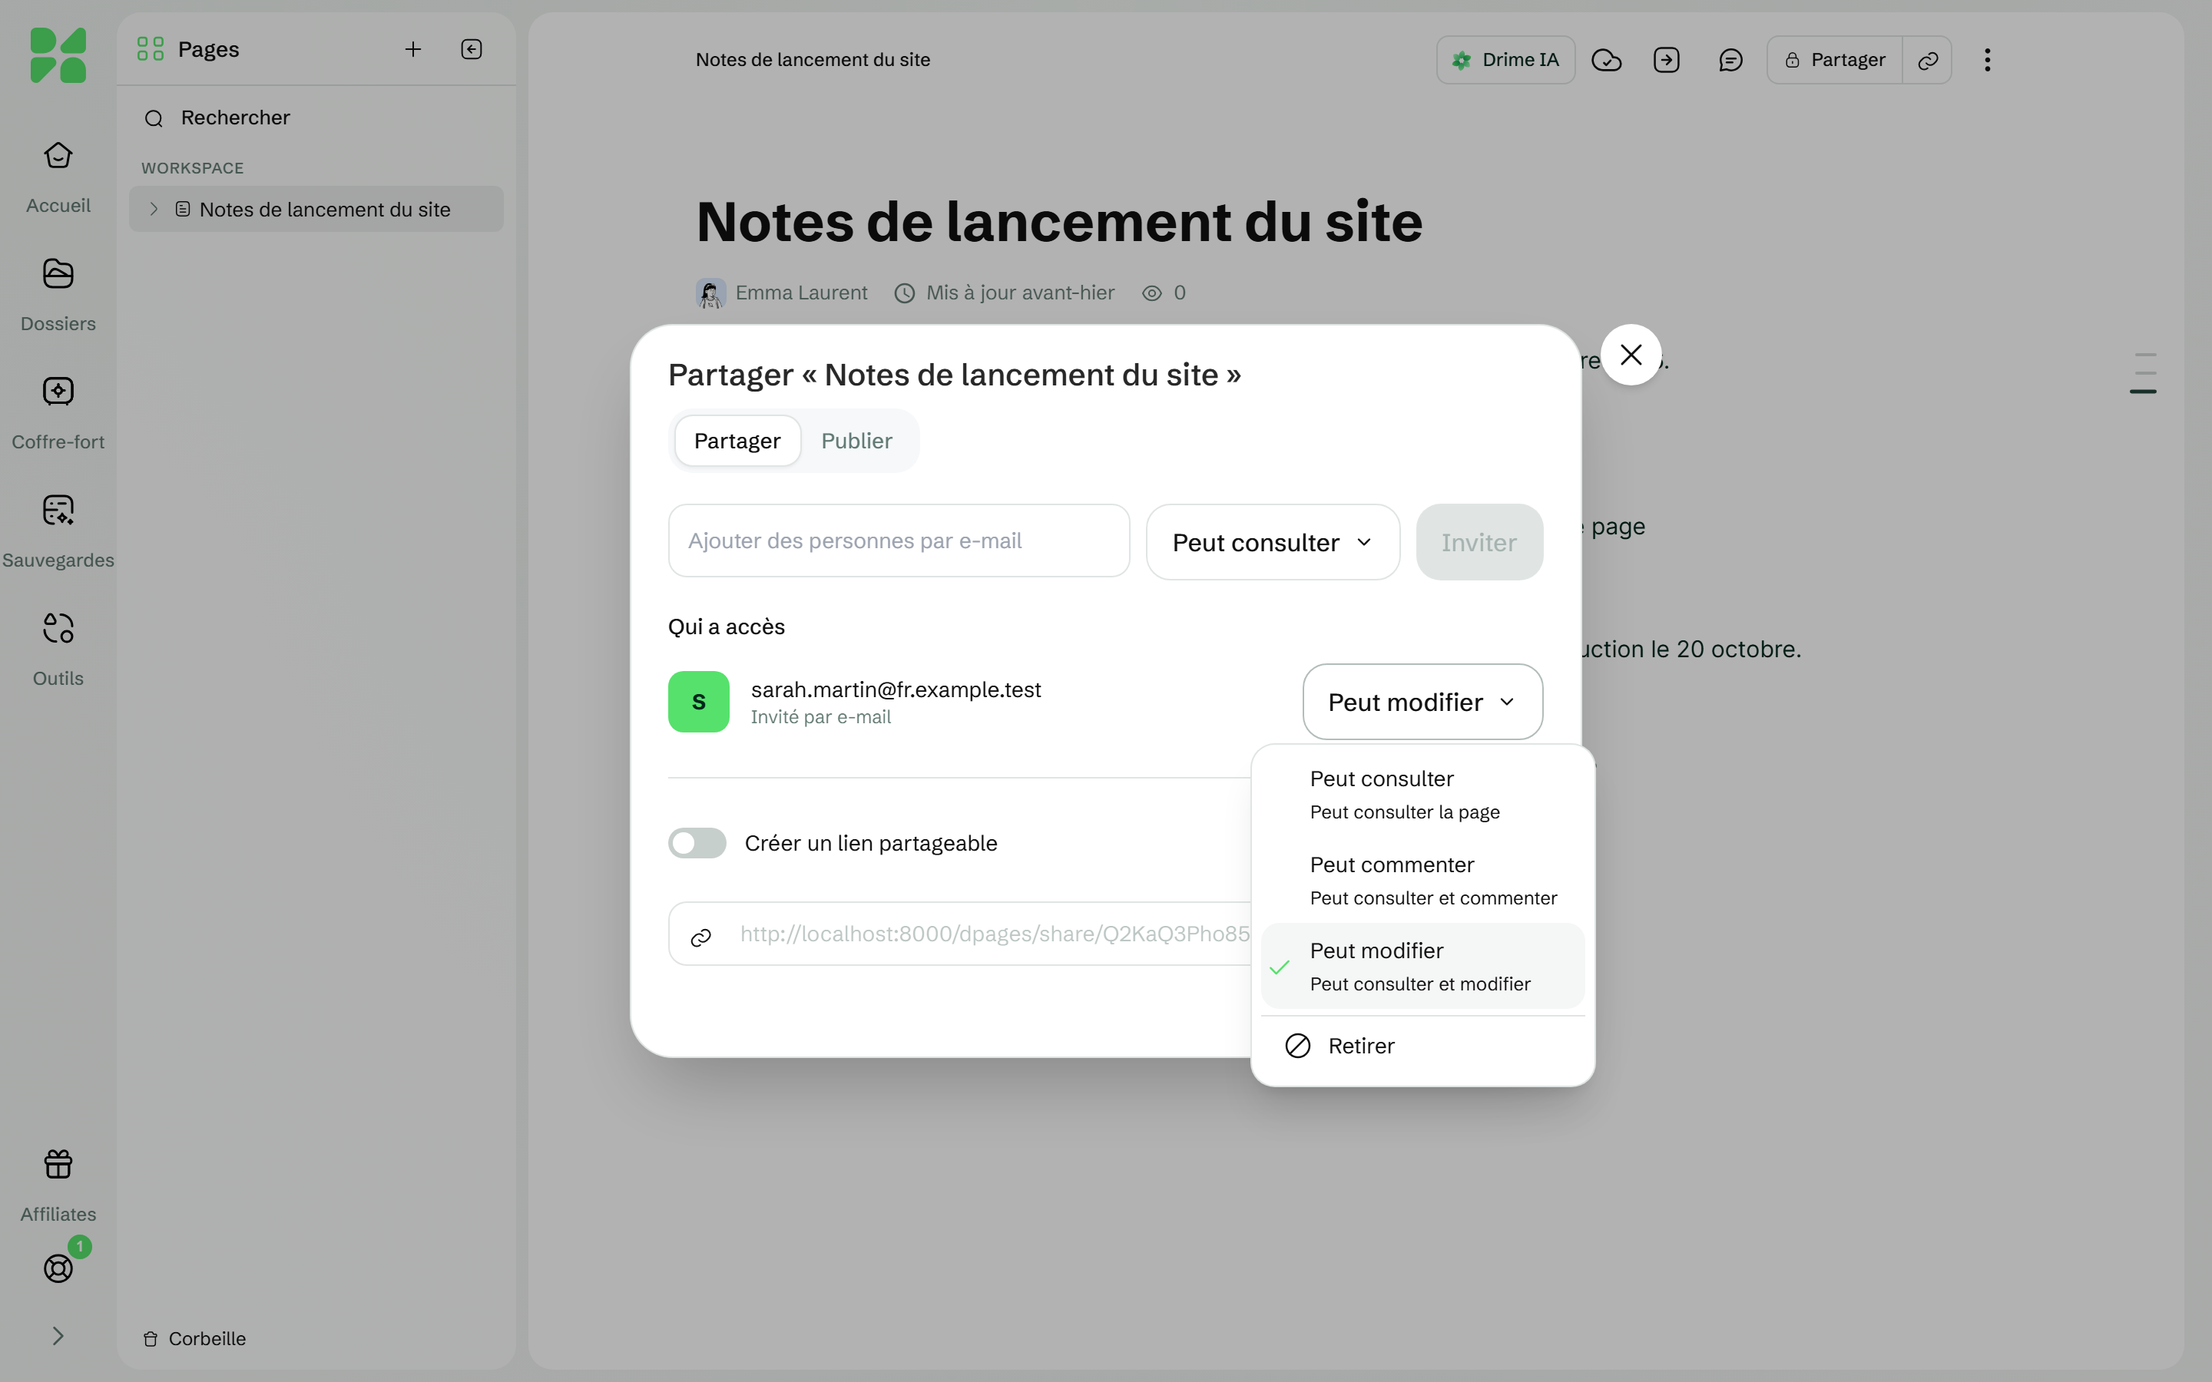Viewport: 2212px width, 1382px height.
Task: Choose Peut consulter option in menu
Action: (x=1422, y=795)
